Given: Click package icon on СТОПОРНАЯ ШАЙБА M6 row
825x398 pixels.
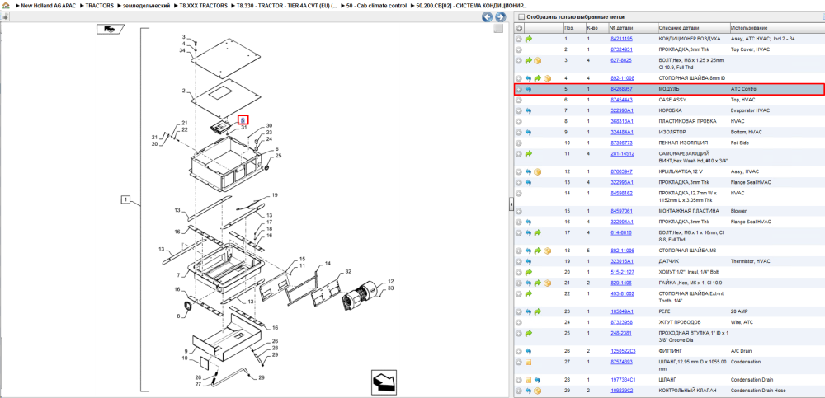Looking at the screenshot, I should click(x=547, y=251).
